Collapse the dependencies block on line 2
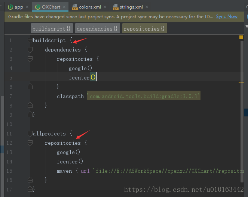This screenshot has width=248, height=197. click(30, 50)
